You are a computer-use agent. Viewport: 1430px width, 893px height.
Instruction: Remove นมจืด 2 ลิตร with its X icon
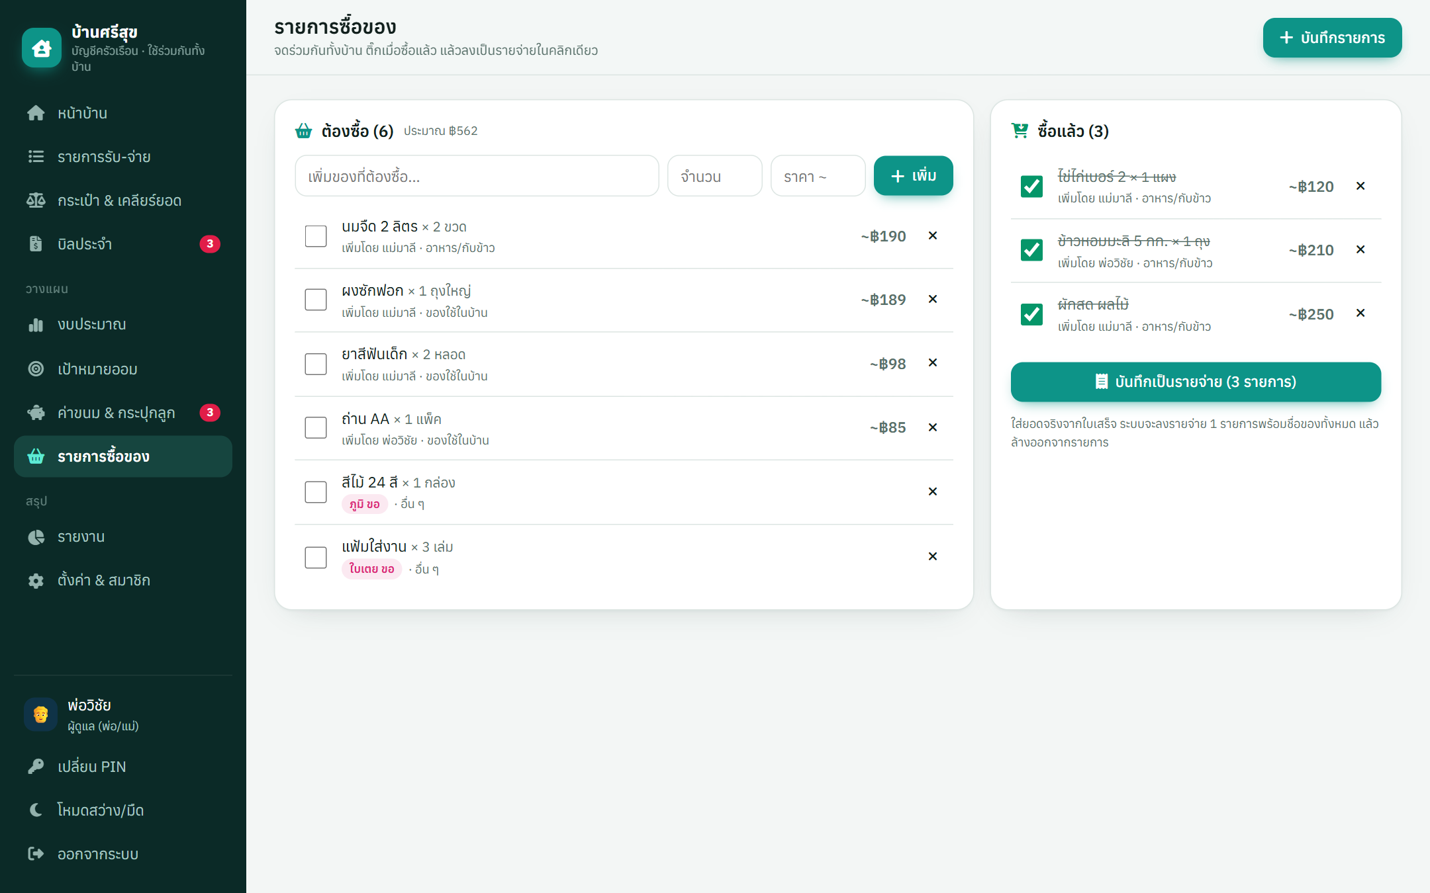point(933,235)
